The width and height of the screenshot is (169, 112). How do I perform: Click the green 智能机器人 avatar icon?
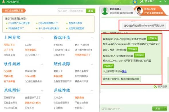[105, 11]
